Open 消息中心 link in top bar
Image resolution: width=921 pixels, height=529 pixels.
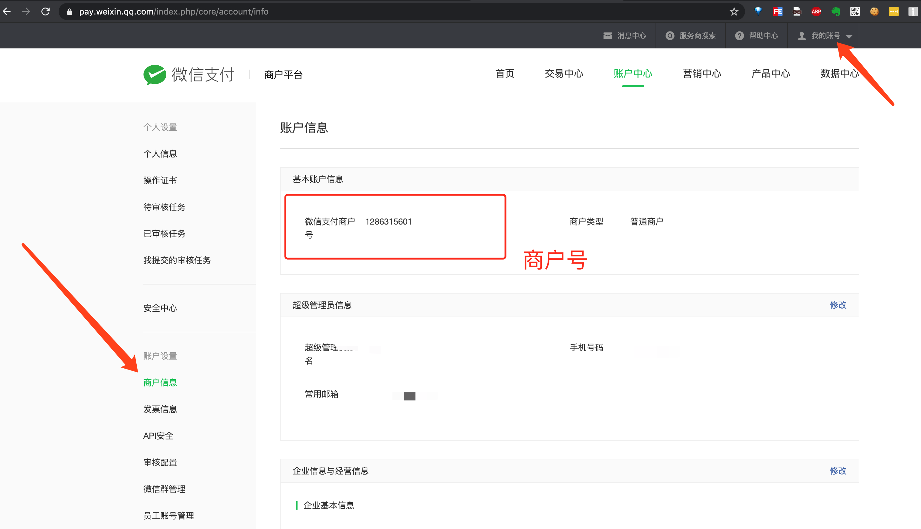(631, 36)
